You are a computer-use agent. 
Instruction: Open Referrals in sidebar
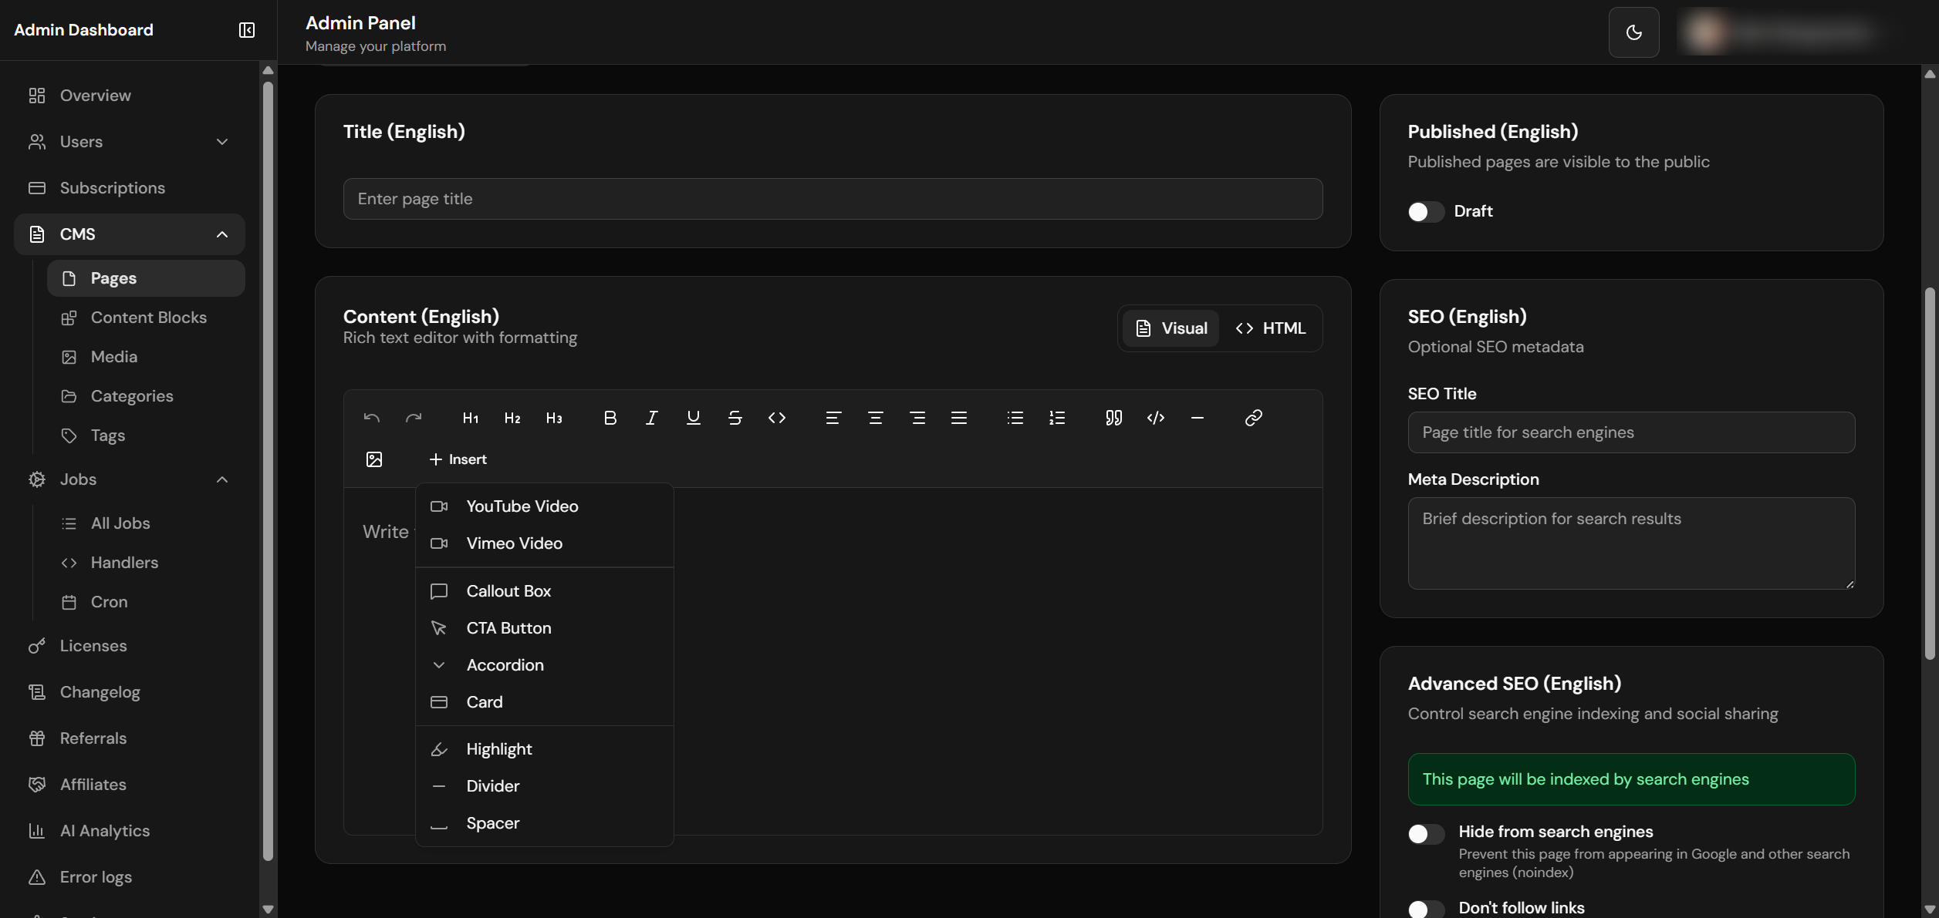tap(130, 738)
